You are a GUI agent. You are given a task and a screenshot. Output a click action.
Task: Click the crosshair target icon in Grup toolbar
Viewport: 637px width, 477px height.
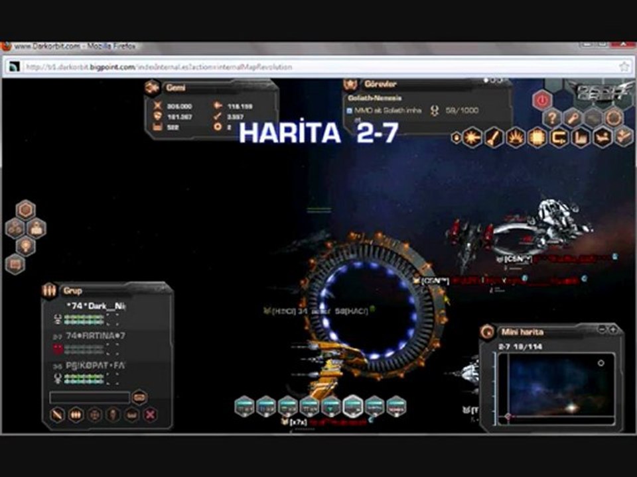pyautogui.click(x=95, y=415)
